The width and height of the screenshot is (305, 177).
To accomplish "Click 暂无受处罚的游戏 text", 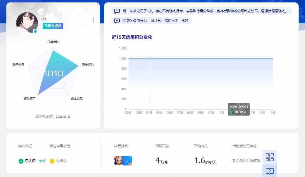I will [x=246, y=161].
